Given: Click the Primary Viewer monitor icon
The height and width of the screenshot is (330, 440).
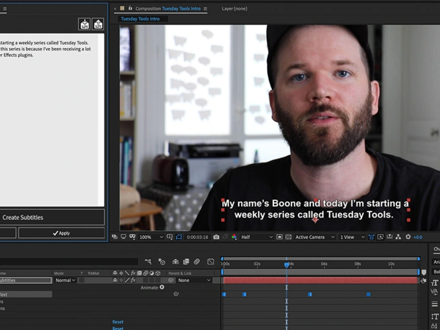Looking at the screenshot, I should coord(123,237).
